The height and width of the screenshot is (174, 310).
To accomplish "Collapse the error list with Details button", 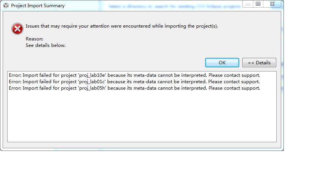I will [259, 63].
